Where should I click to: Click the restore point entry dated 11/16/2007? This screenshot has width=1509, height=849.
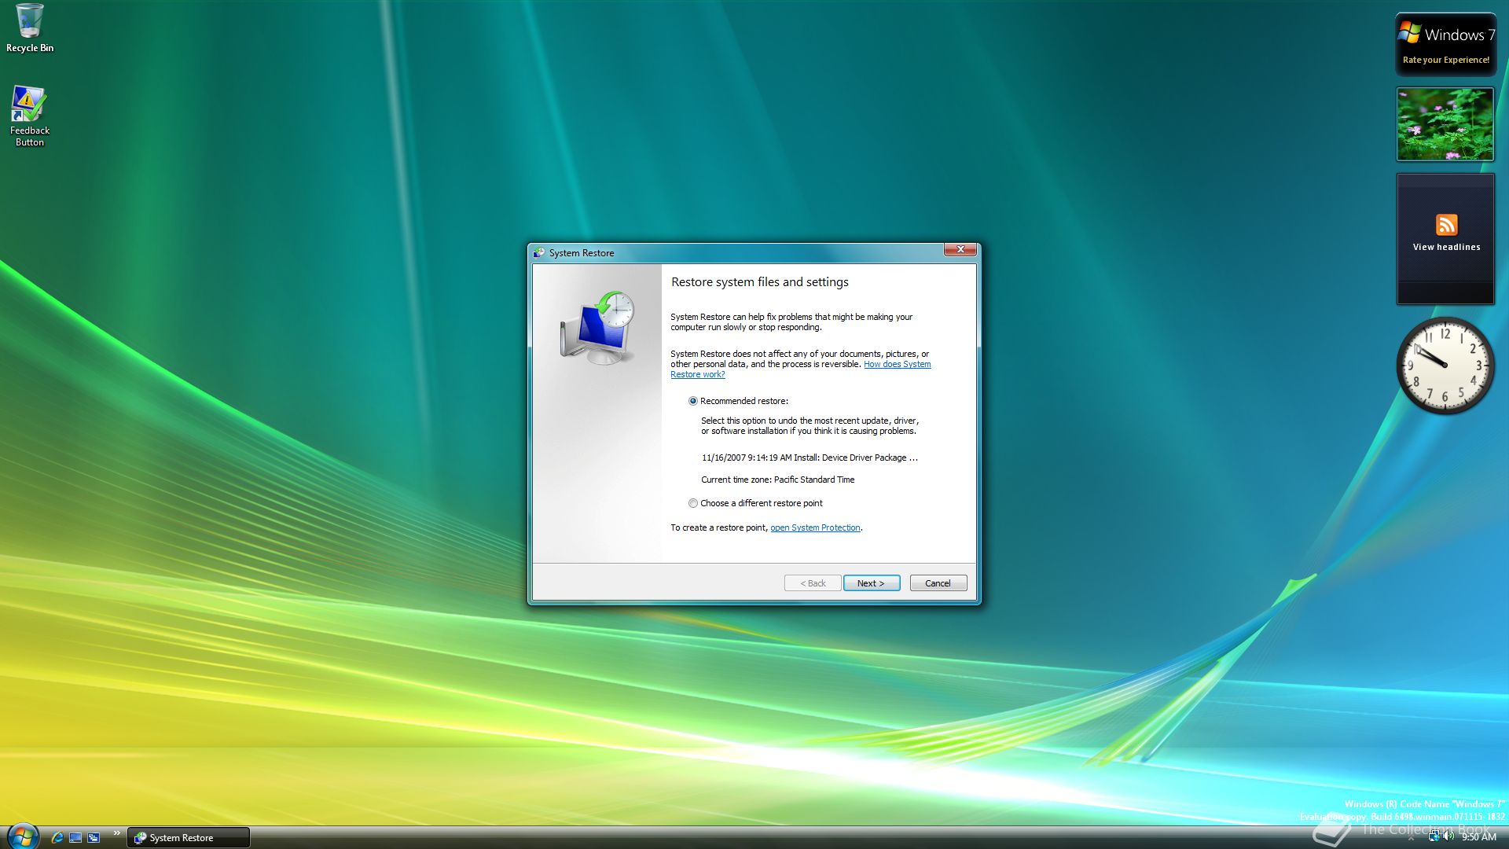click(810, 458)
